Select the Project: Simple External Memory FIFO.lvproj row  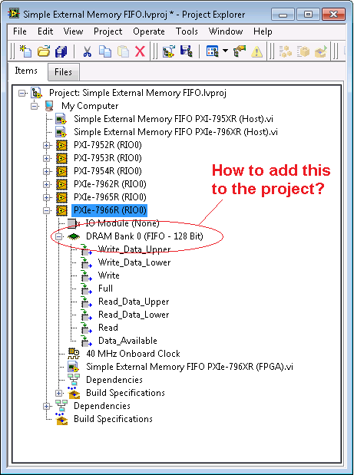point(137,93)
